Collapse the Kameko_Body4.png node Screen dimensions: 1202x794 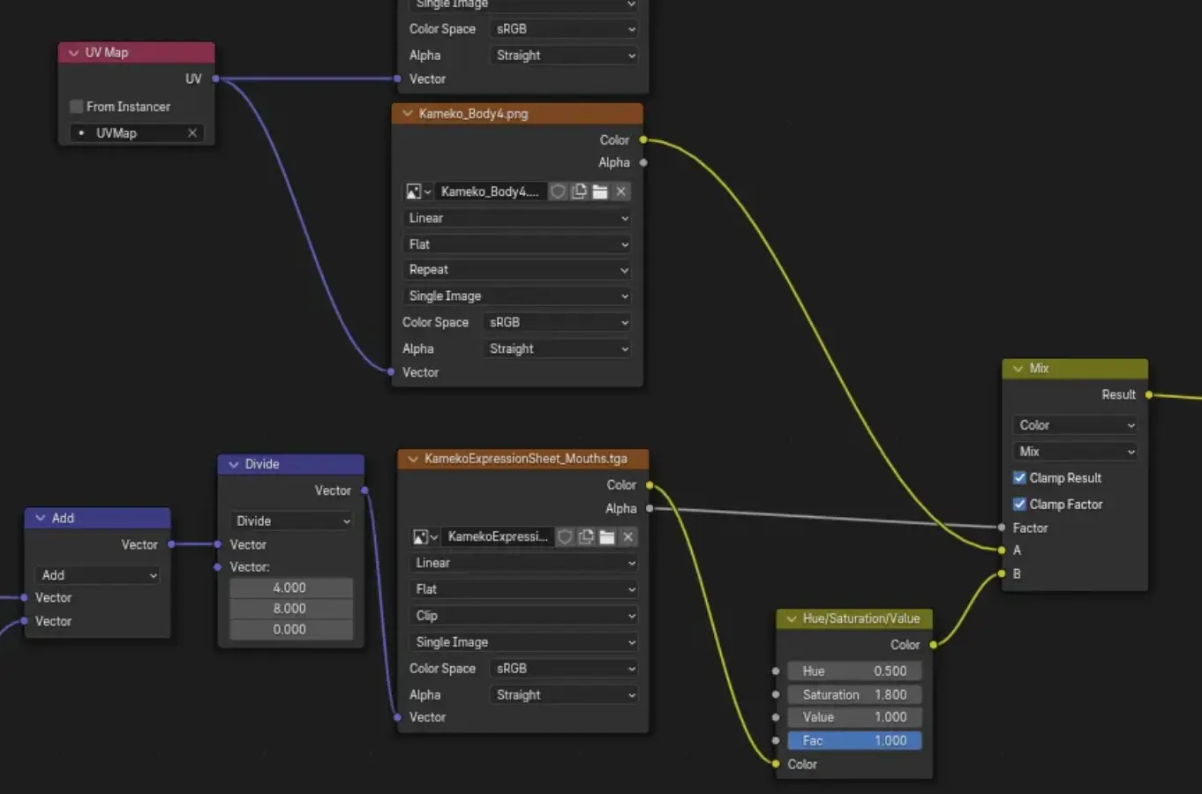(x=407, y=114)
